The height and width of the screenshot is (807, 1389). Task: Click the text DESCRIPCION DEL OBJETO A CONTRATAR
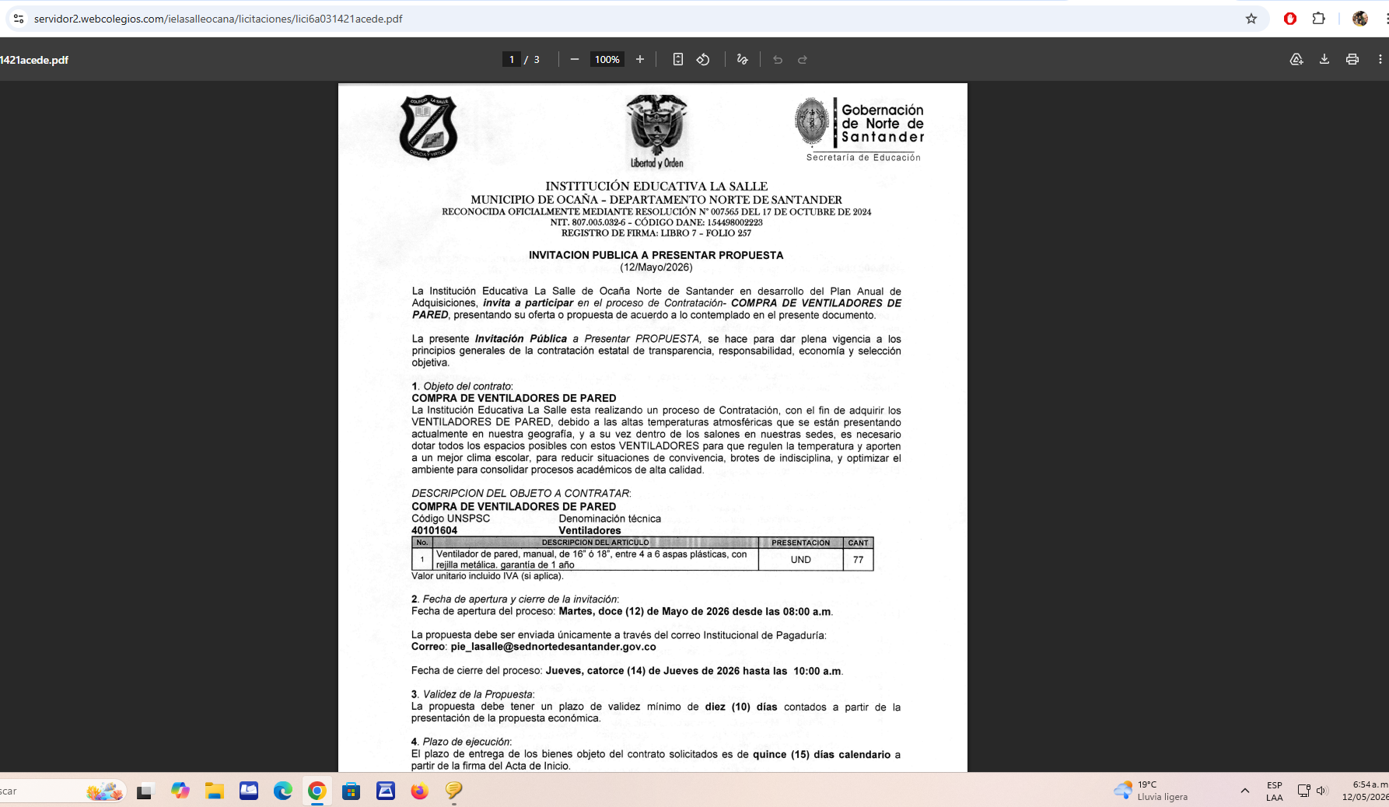[521, 494]
